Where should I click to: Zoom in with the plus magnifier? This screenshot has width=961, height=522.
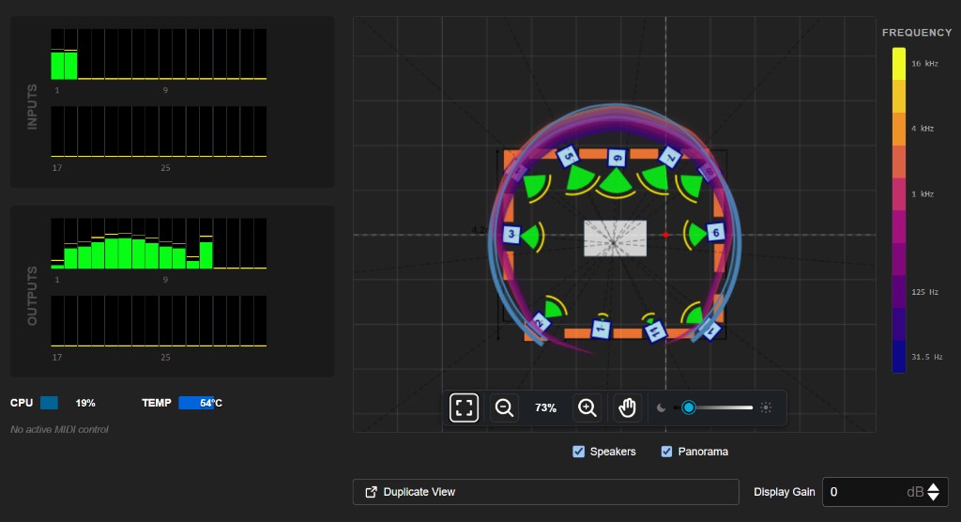click(587, 407)
